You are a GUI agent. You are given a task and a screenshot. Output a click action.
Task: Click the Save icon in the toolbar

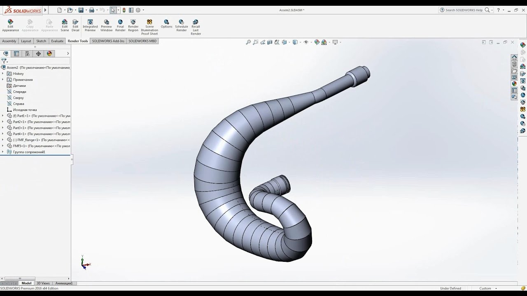pos(81,10)
